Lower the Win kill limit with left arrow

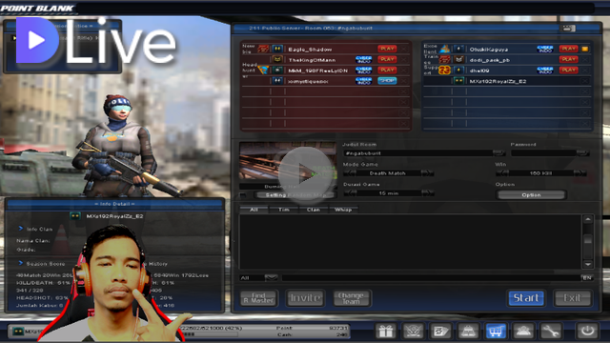[x=502, y=173]
